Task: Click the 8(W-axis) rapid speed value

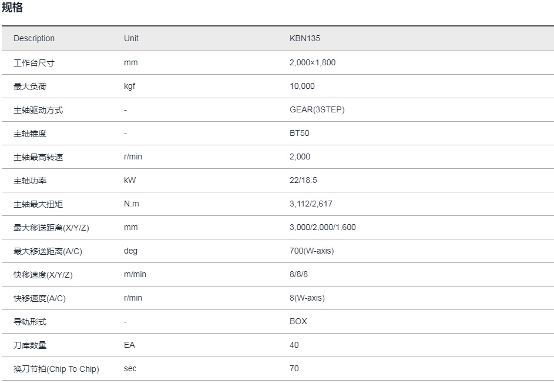Action: tap(307, 298)
